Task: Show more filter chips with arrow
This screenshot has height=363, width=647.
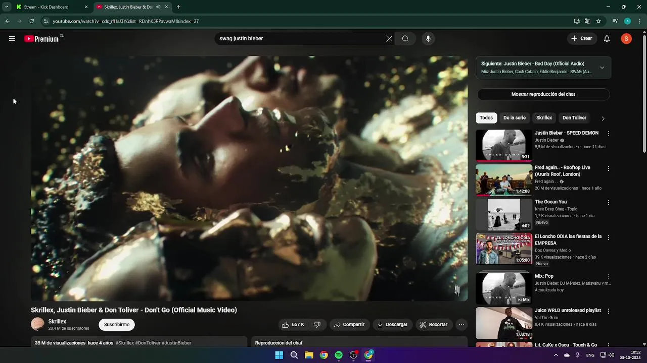Action: coord(603,118)
